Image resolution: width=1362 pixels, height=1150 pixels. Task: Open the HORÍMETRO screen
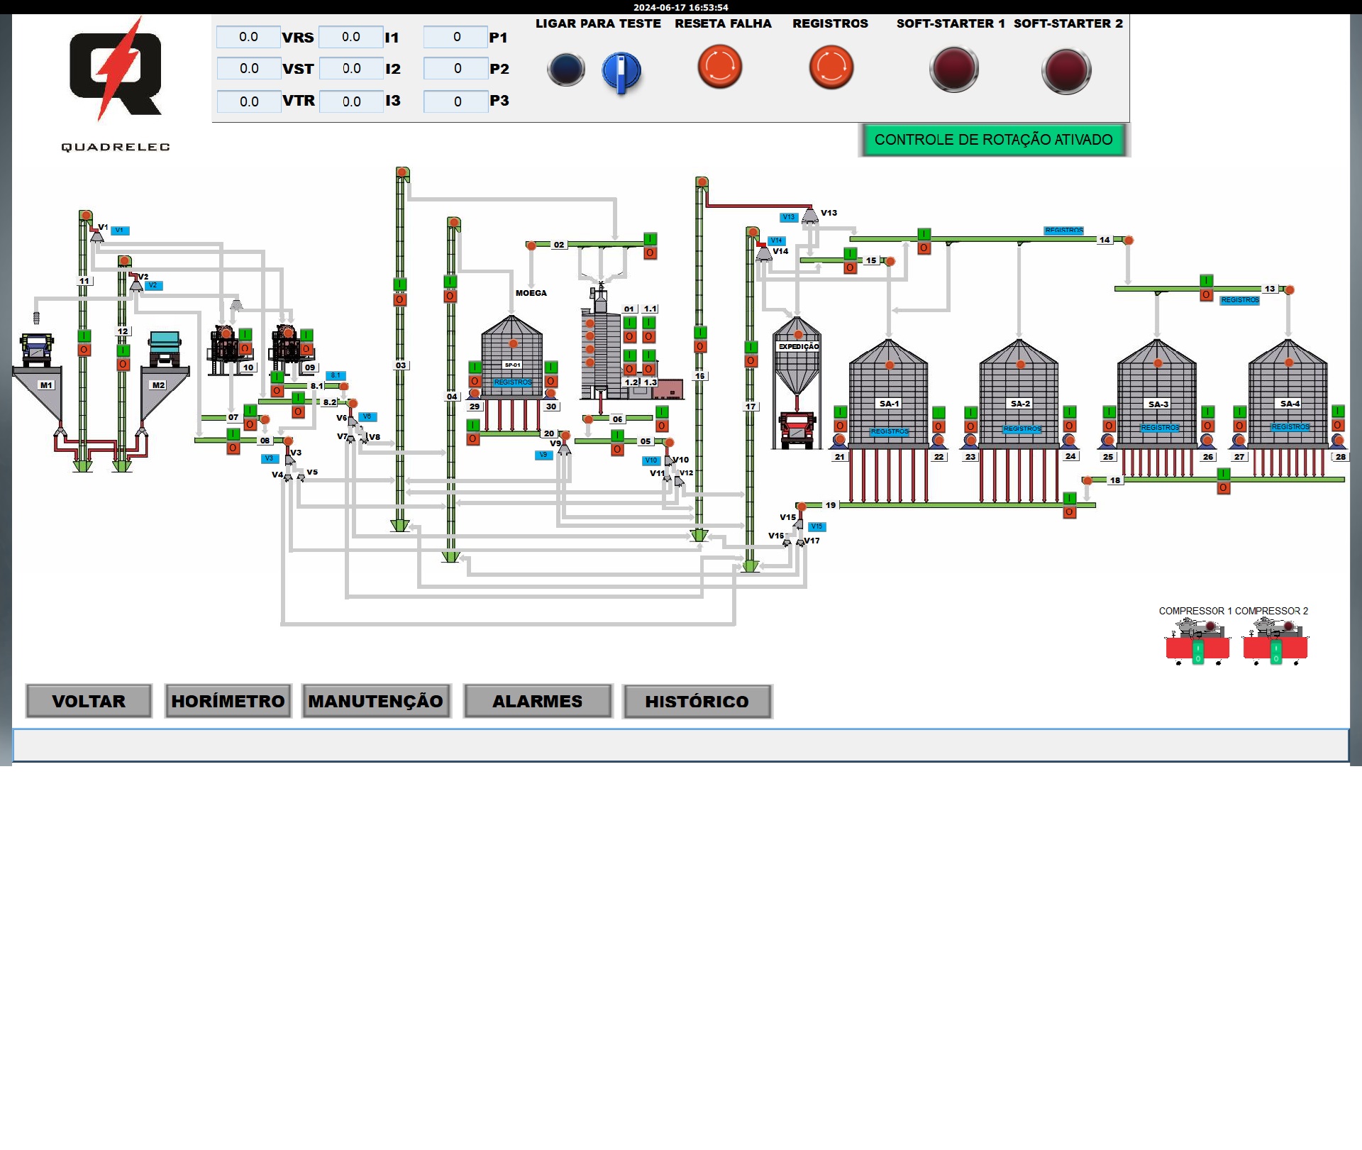point(228,701)
